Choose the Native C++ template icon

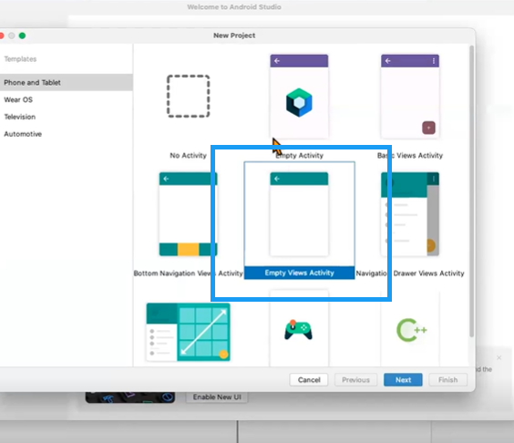[412, 330]
